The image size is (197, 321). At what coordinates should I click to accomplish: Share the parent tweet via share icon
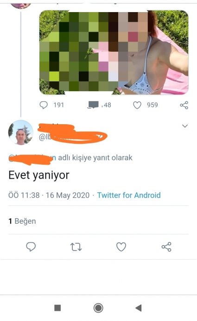(184, 105)
